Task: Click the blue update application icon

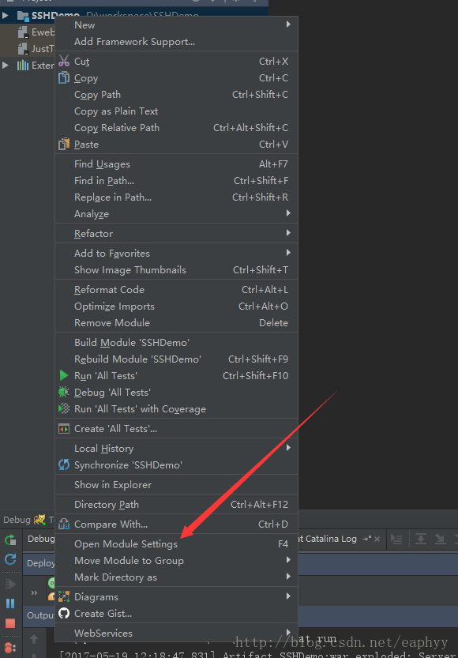Action: pos(10,559)
